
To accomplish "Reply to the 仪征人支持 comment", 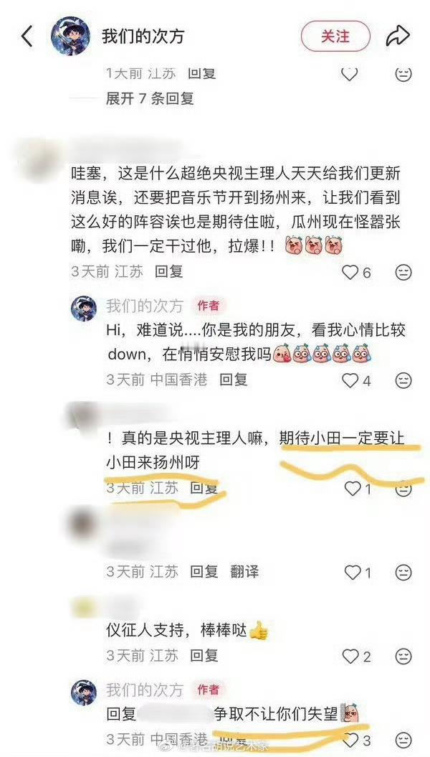I will tap(204, 656).
